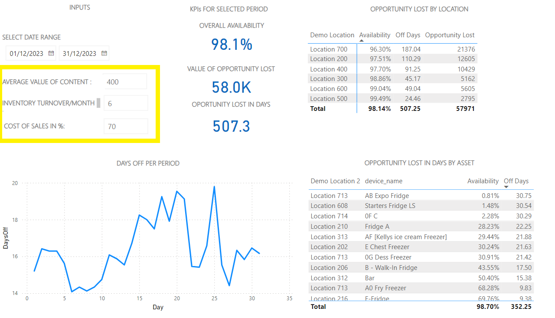Viewport: 555px width, 318px height.
Task: Click the 97.51% availability cell
Action: point(380,59)
